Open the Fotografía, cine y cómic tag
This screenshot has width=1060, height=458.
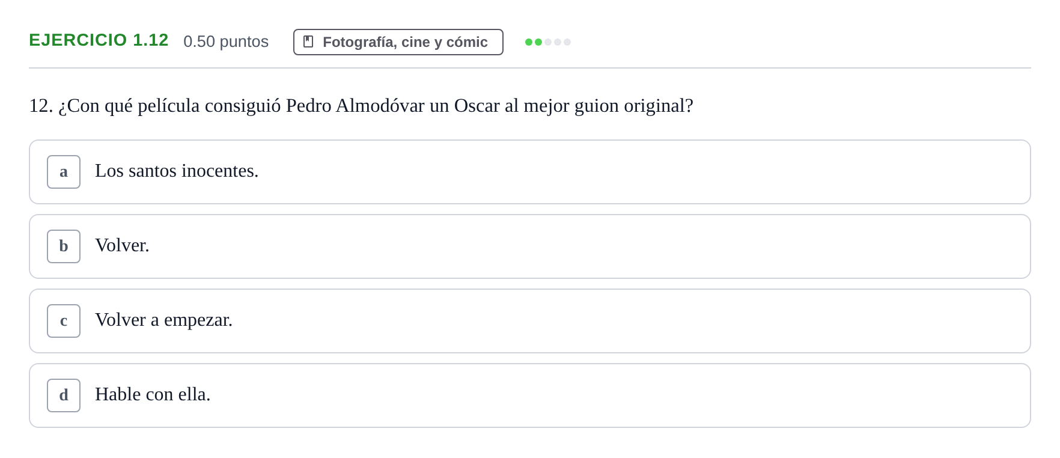click(x=398, y=42)
